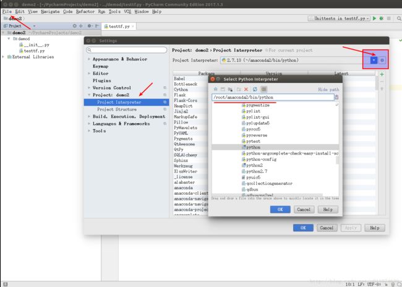This screenshot has height=287, width=402.
Task: Toggle Show hidden files icon in file chooser
Action: click(x=264, y=89)
